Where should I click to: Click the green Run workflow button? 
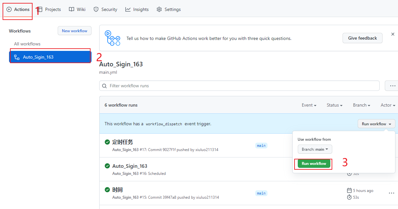coord(314,163)
